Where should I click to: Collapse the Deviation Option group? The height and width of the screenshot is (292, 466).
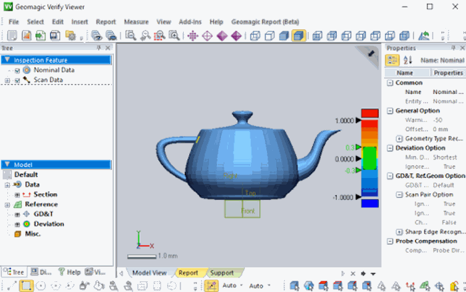point(390,148)
